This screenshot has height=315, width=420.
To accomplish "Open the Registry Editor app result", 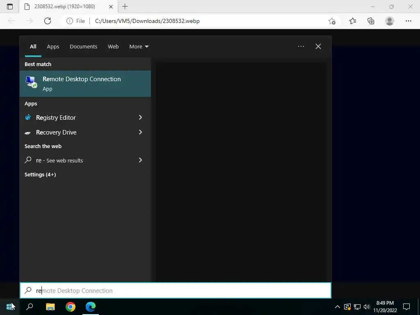I will [56, 118].
